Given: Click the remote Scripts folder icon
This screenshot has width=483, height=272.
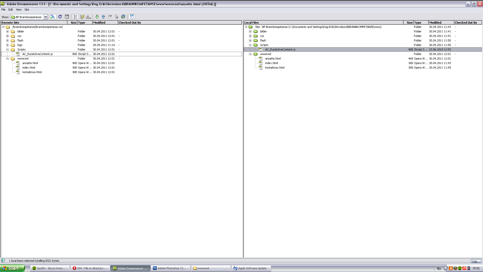Looking at the screenshot, I should point(13,49).
